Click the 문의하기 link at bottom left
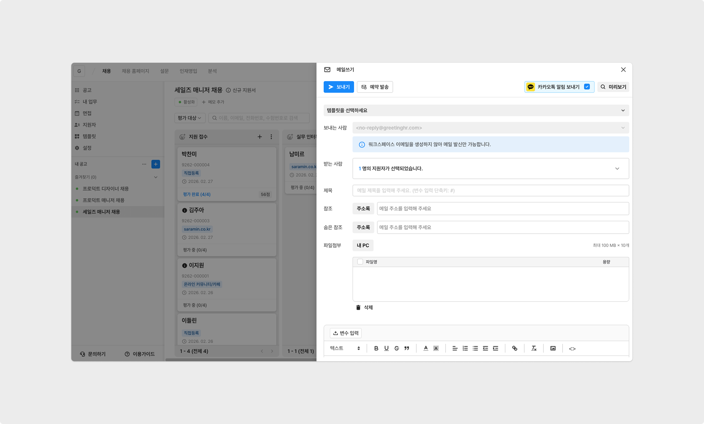This screenshot has height=424, width=704. click(93, 354)
